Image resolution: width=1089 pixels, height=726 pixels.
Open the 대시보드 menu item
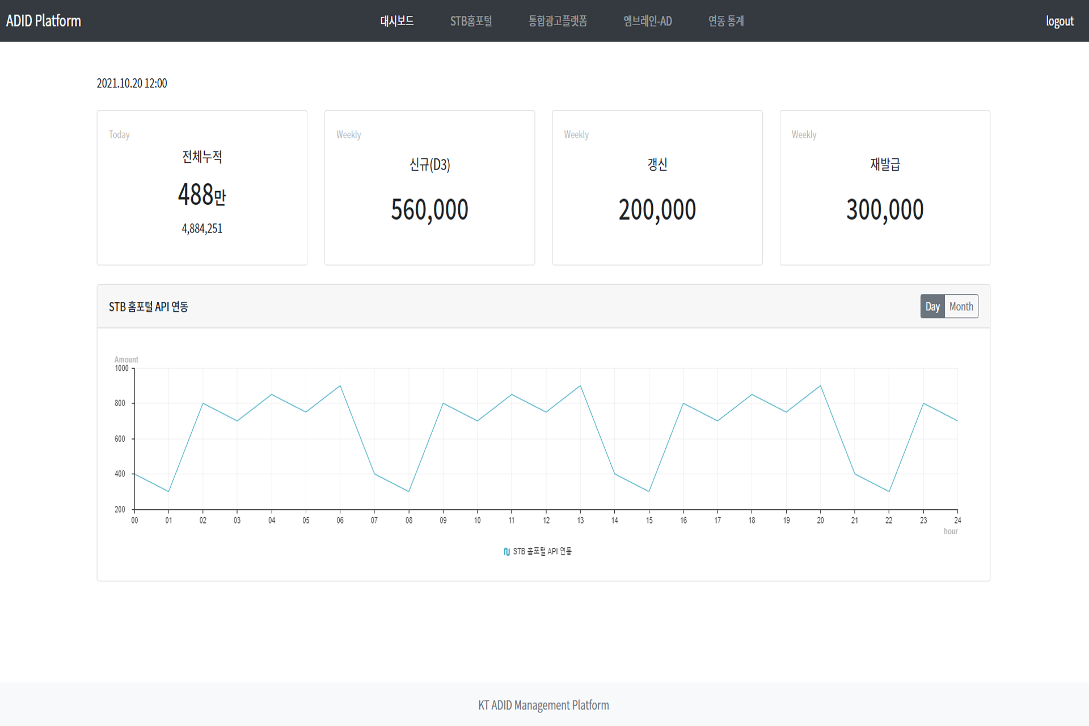(397, 21)
